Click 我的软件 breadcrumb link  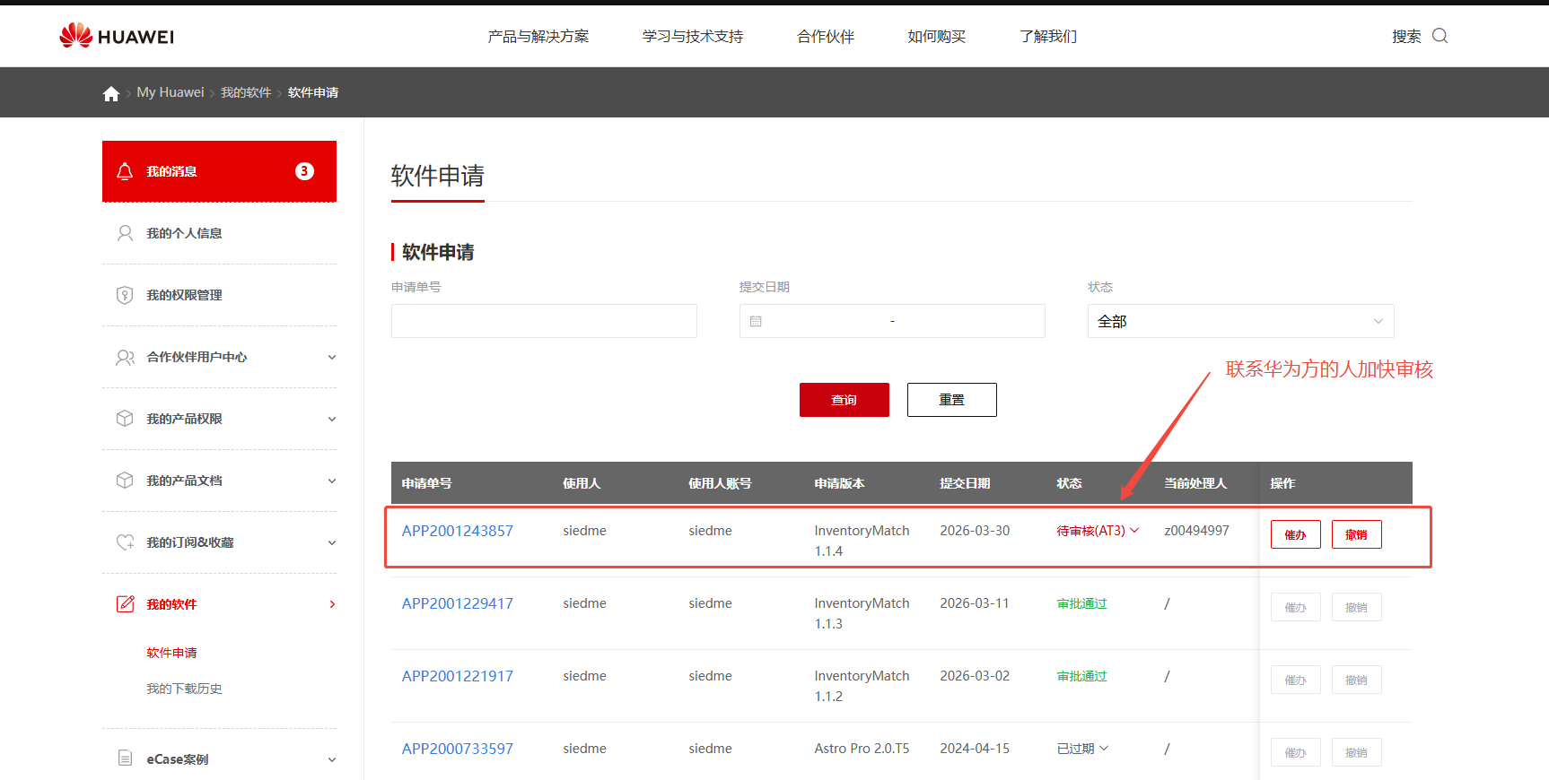click(246, 92)
